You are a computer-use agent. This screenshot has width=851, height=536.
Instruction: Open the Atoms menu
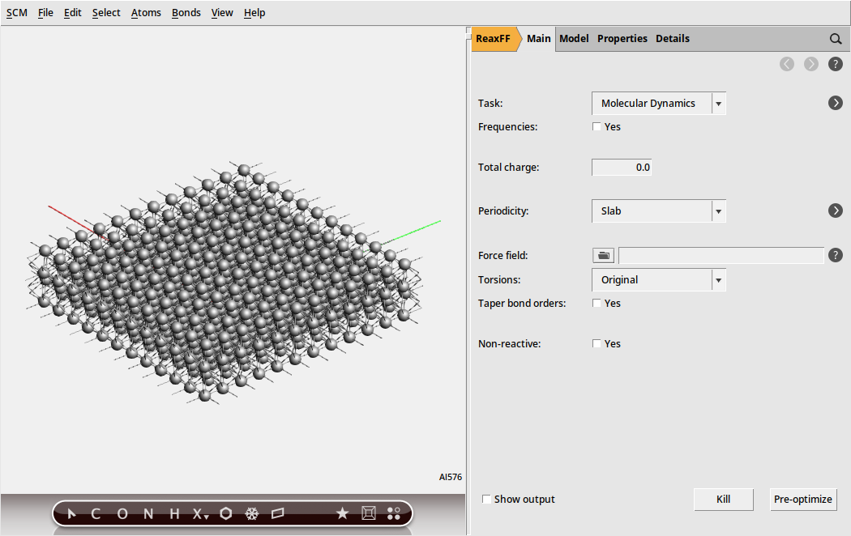[146, 13]
